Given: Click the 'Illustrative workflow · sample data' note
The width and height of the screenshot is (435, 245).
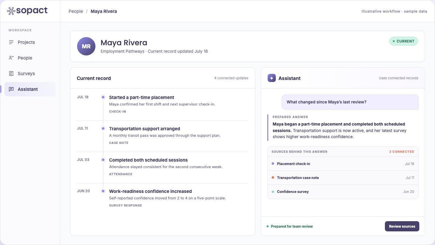Looking at the screenshot, I should (394, 11).
